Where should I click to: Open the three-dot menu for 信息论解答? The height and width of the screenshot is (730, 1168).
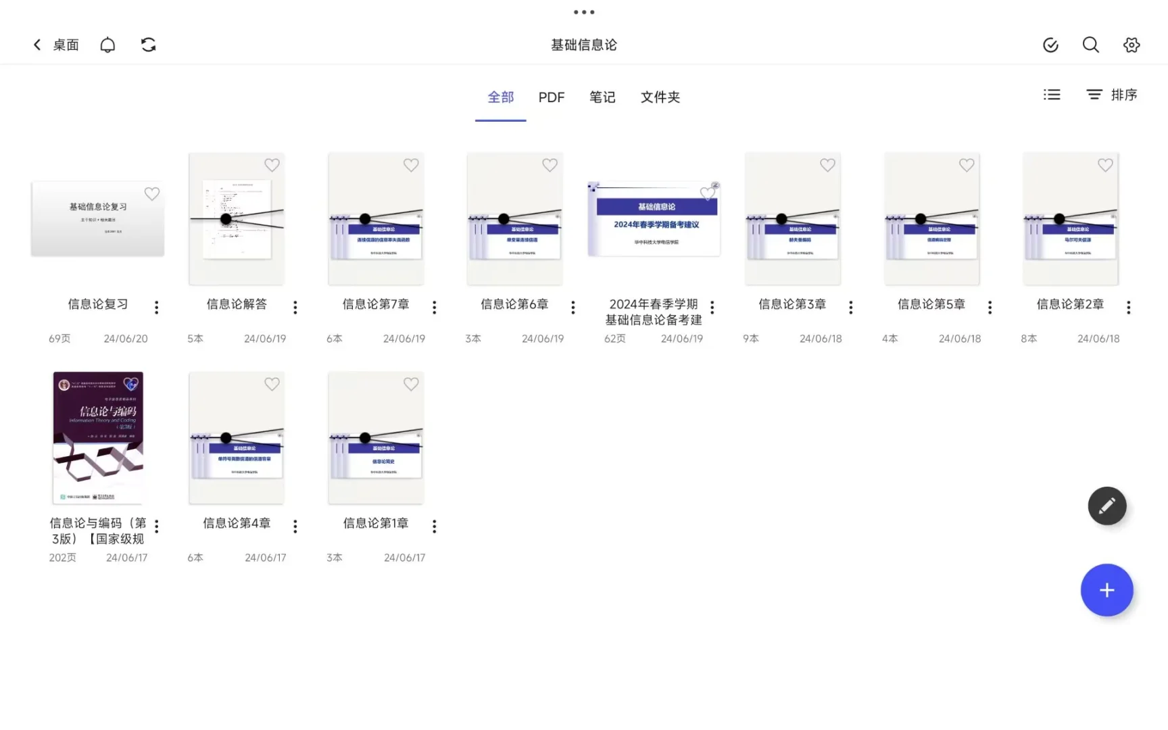point(295,307)
